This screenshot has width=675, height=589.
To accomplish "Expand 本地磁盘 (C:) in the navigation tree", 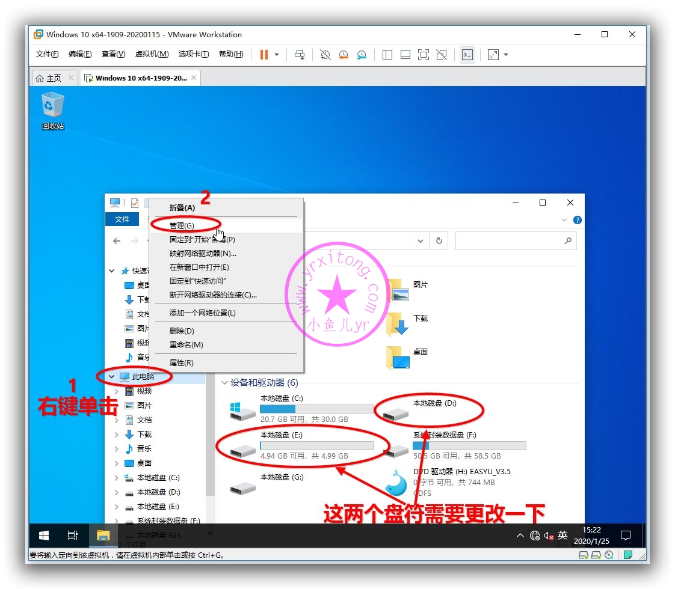I will 116,478.
